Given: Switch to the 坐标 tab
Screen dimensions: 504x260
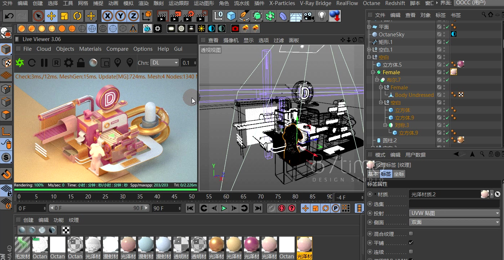Looking at the screenshot, I should 399,174.
